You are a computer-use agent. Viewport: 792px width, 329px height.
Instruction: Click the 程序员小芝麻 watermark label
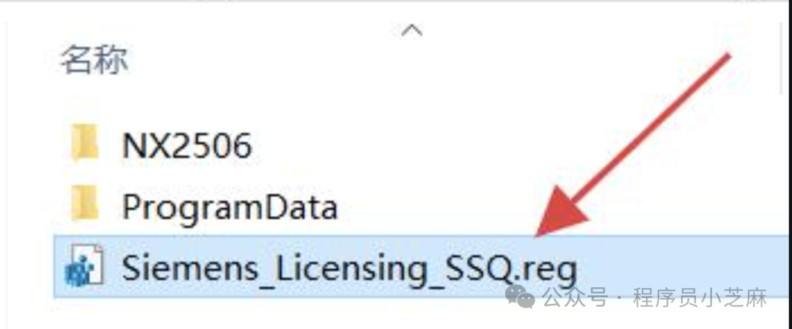[700, 297]
